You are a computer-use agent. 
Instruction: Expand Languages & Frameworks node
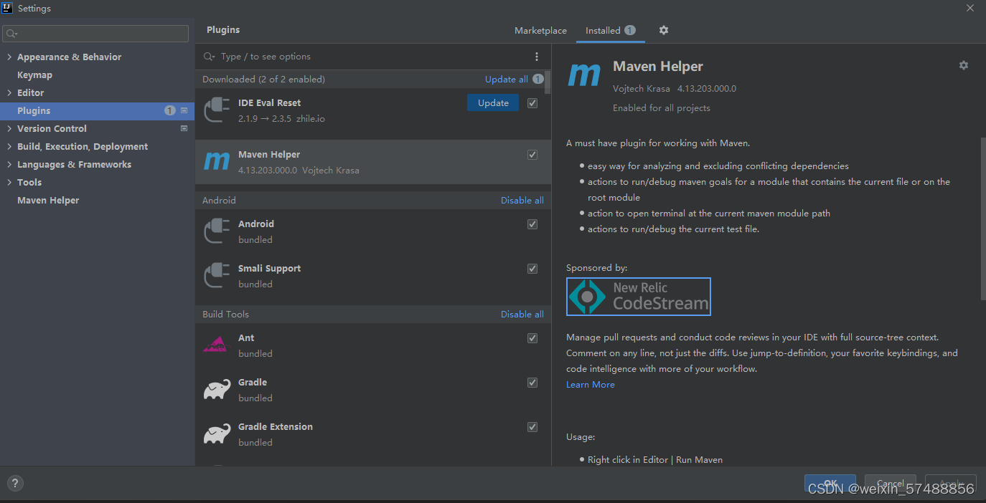coord(9,164)
